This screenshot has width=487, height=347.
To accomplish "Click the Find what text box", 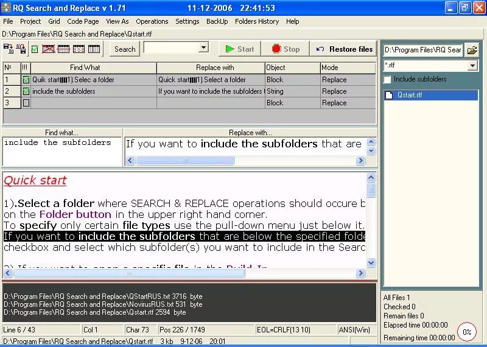I will click(62, 152).
